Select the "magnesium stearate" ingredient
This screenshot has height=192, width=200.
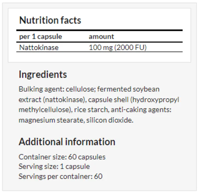(50, 120)
